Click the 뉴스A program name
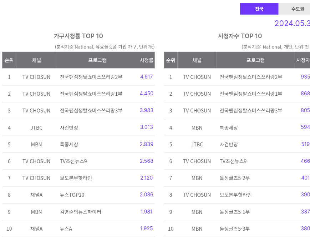 pos(66,229)
